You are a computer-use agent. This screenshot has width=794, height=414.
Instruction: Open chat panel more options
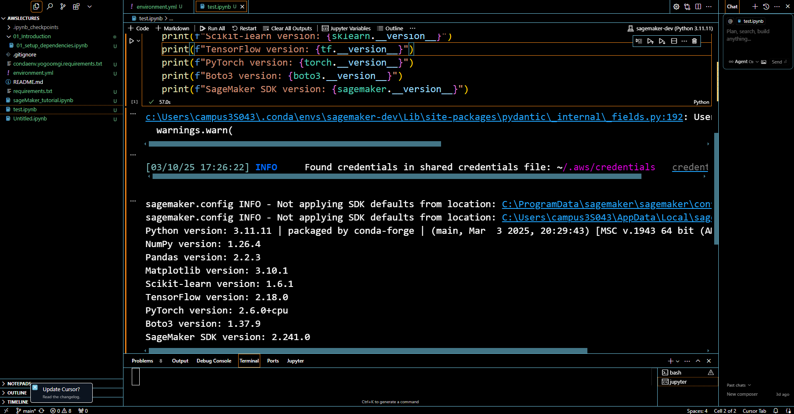[777, 7]
